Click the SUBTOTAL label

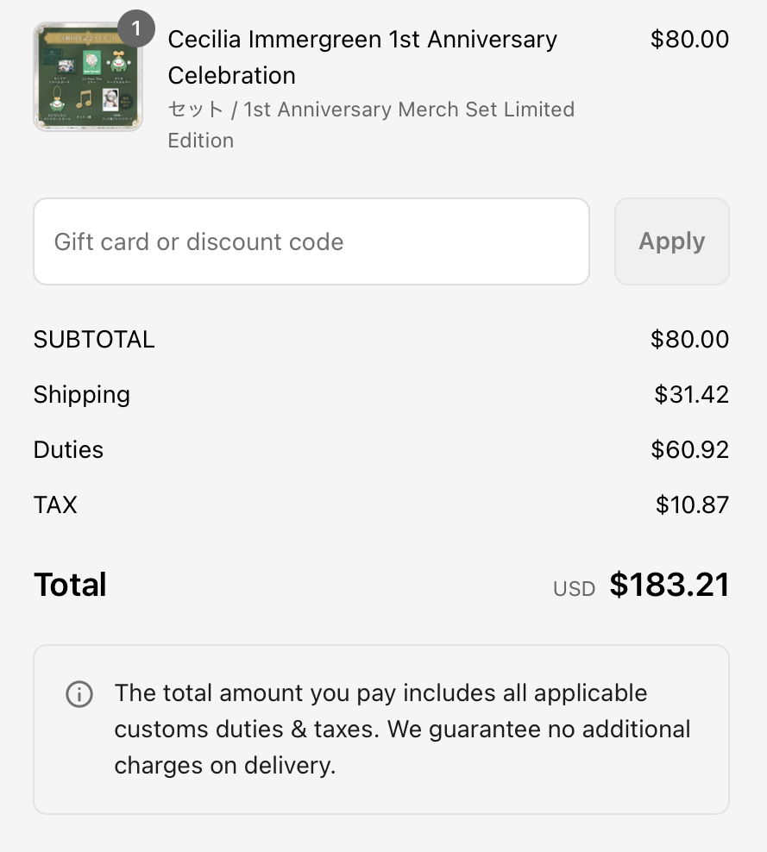(94, 340)
